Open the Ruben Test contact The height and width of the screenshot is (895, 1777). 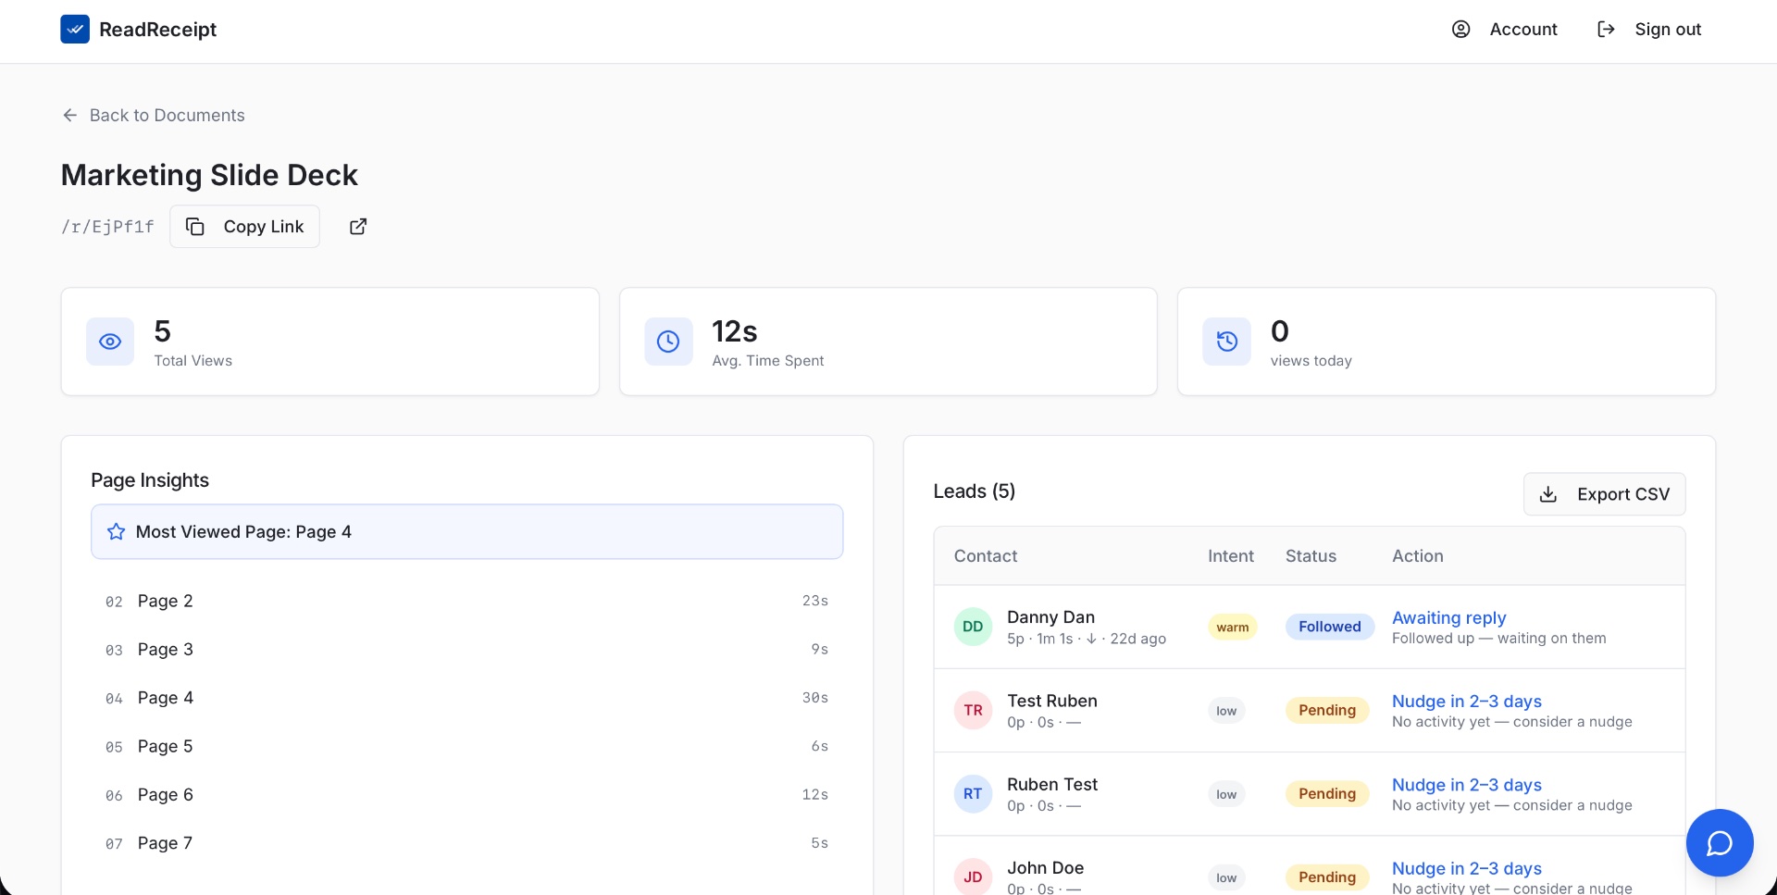[1052, 785]
